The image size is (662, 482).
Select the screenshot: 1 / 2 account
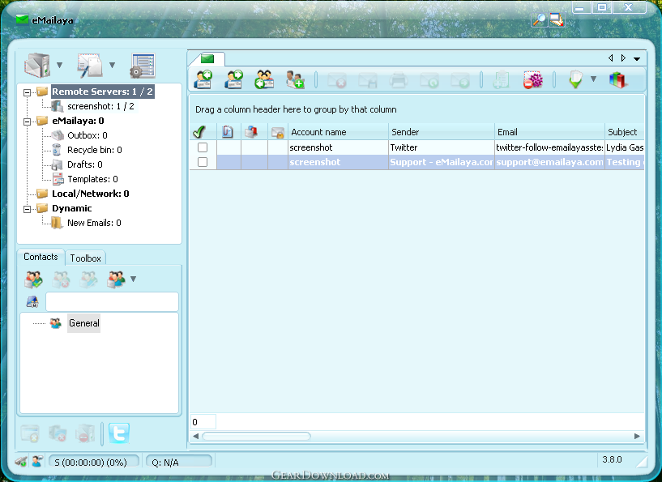(x=101, y=106)
